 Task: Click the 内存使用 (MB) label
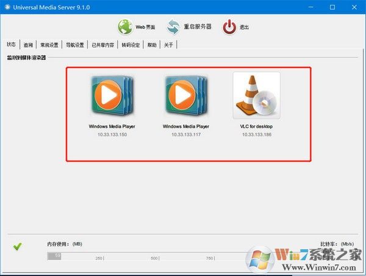coord(65,244)
